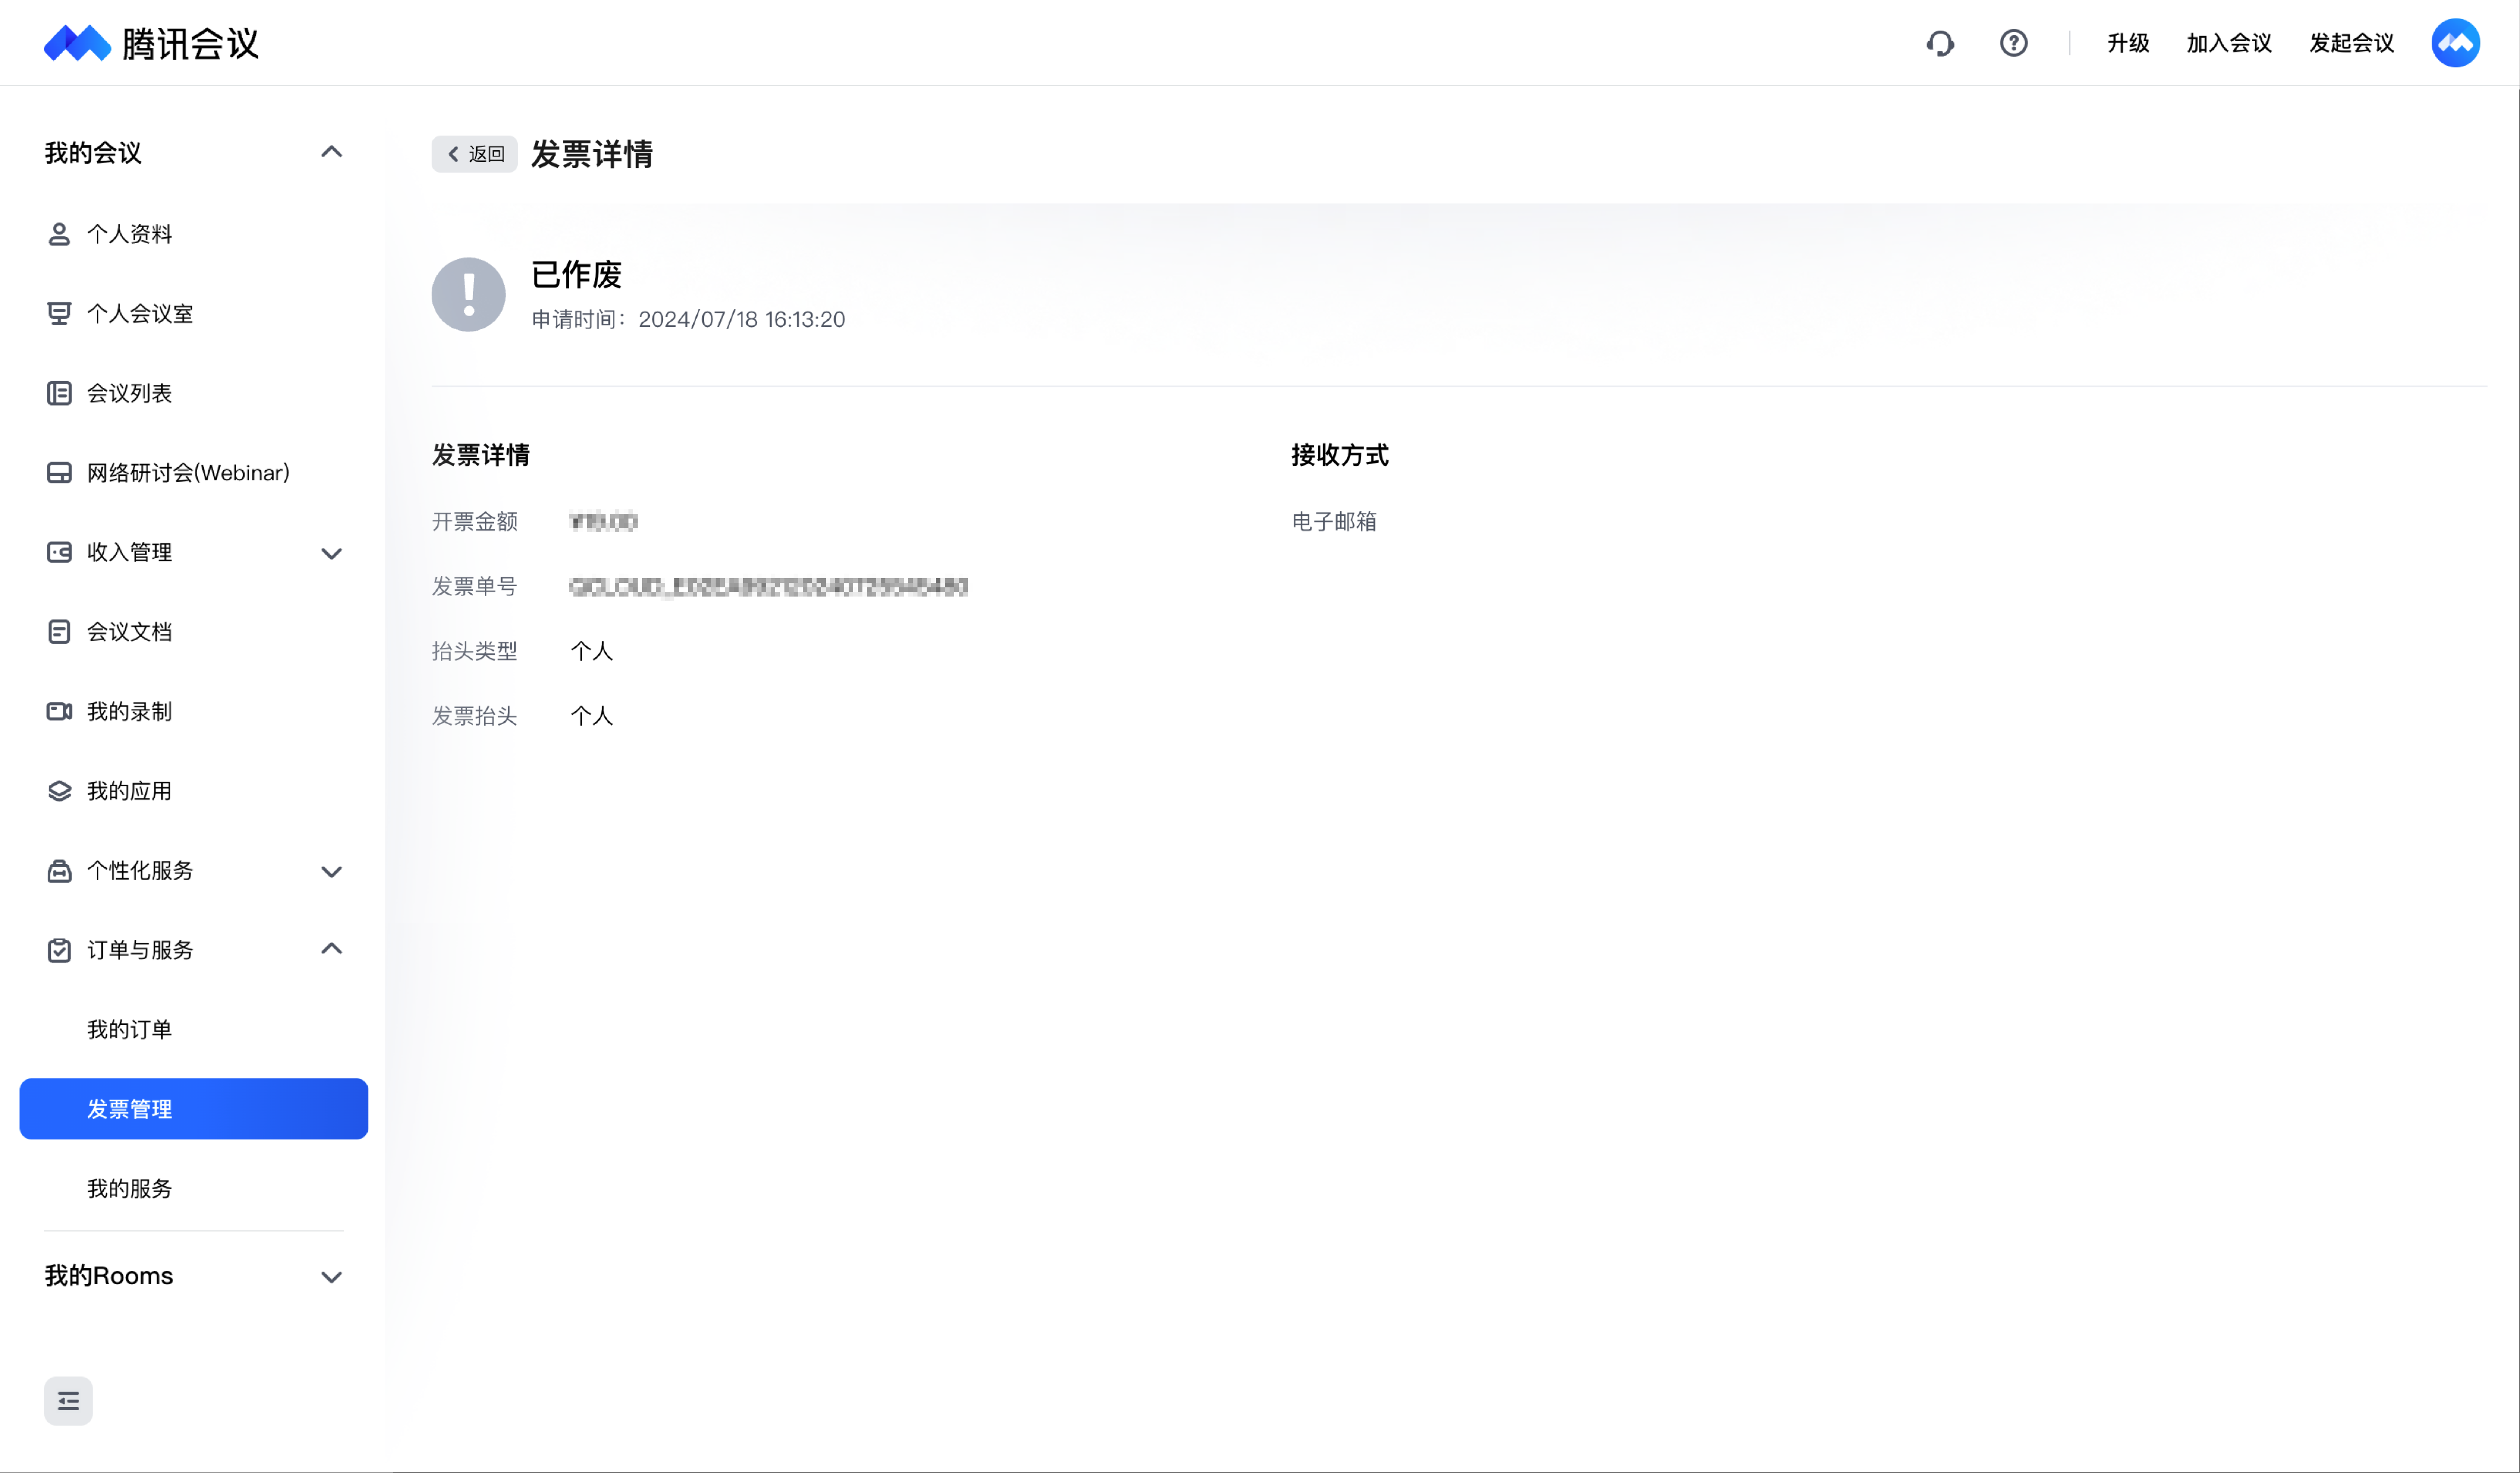Click the 订单与服务 clipboard icon
The height and width of the screenshot is (1473, 2520).
[59, 950]
